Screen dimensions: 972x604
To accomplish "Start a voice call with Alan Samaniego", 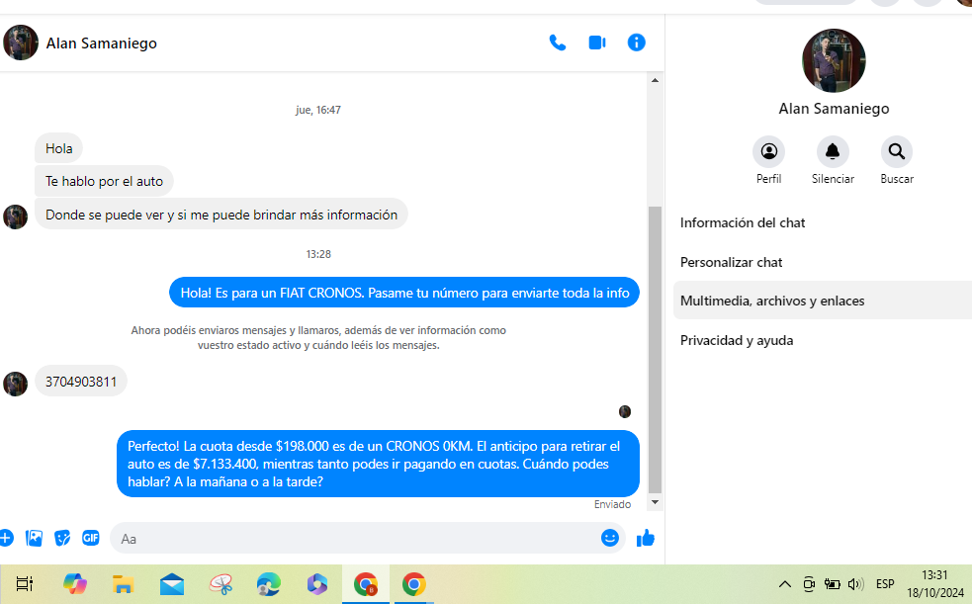I will pyautogui.click(x=558, y=43).
